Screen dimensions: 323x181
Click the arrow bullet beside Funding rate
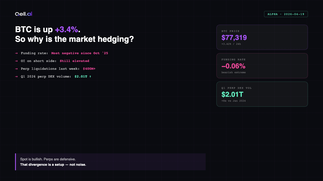16,53
